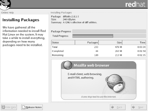Click package name diffutils-2.8.1-3
The width and height of the screenshot is (148, 111).
click(71, 16)
